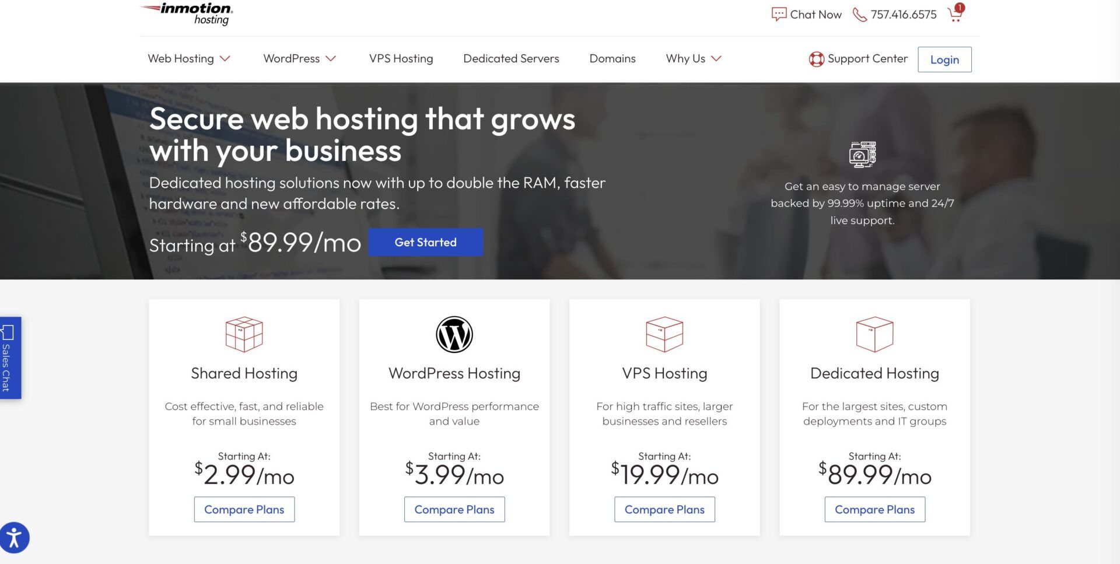Screen dimensions: 1120x564
Task: Compare Plans for Shared Hosting
Action: pyautogui.click(x=244, y=509)
